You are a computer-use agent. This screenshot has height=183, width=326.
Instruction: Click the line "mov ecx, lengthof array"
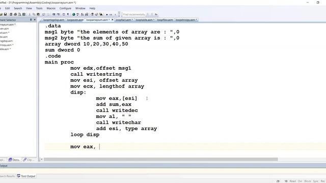click(107, 86)
